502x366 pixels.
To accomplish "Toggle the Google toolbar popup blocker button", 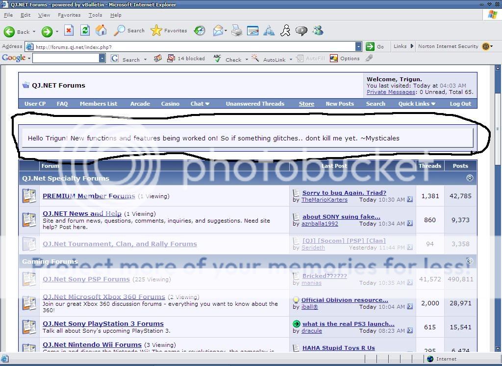I will 186,59.
